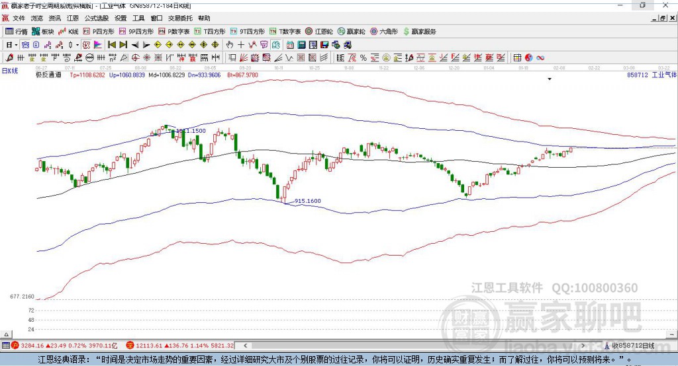
Task: Open 赢家服务 service link
Action: (x=420, y=32)
